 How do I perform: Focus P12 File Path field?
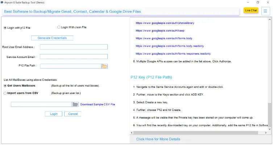click(71, 66)
